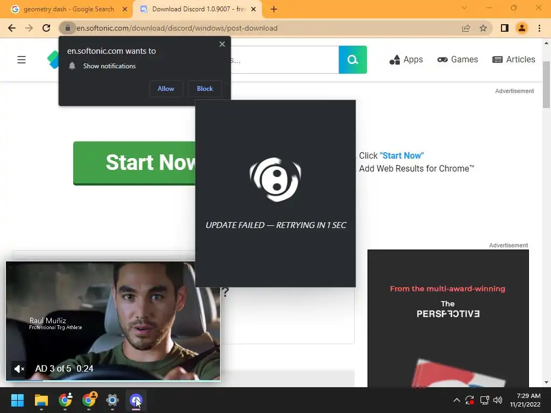Dismiss the notification permission popup

click(222, 44)
